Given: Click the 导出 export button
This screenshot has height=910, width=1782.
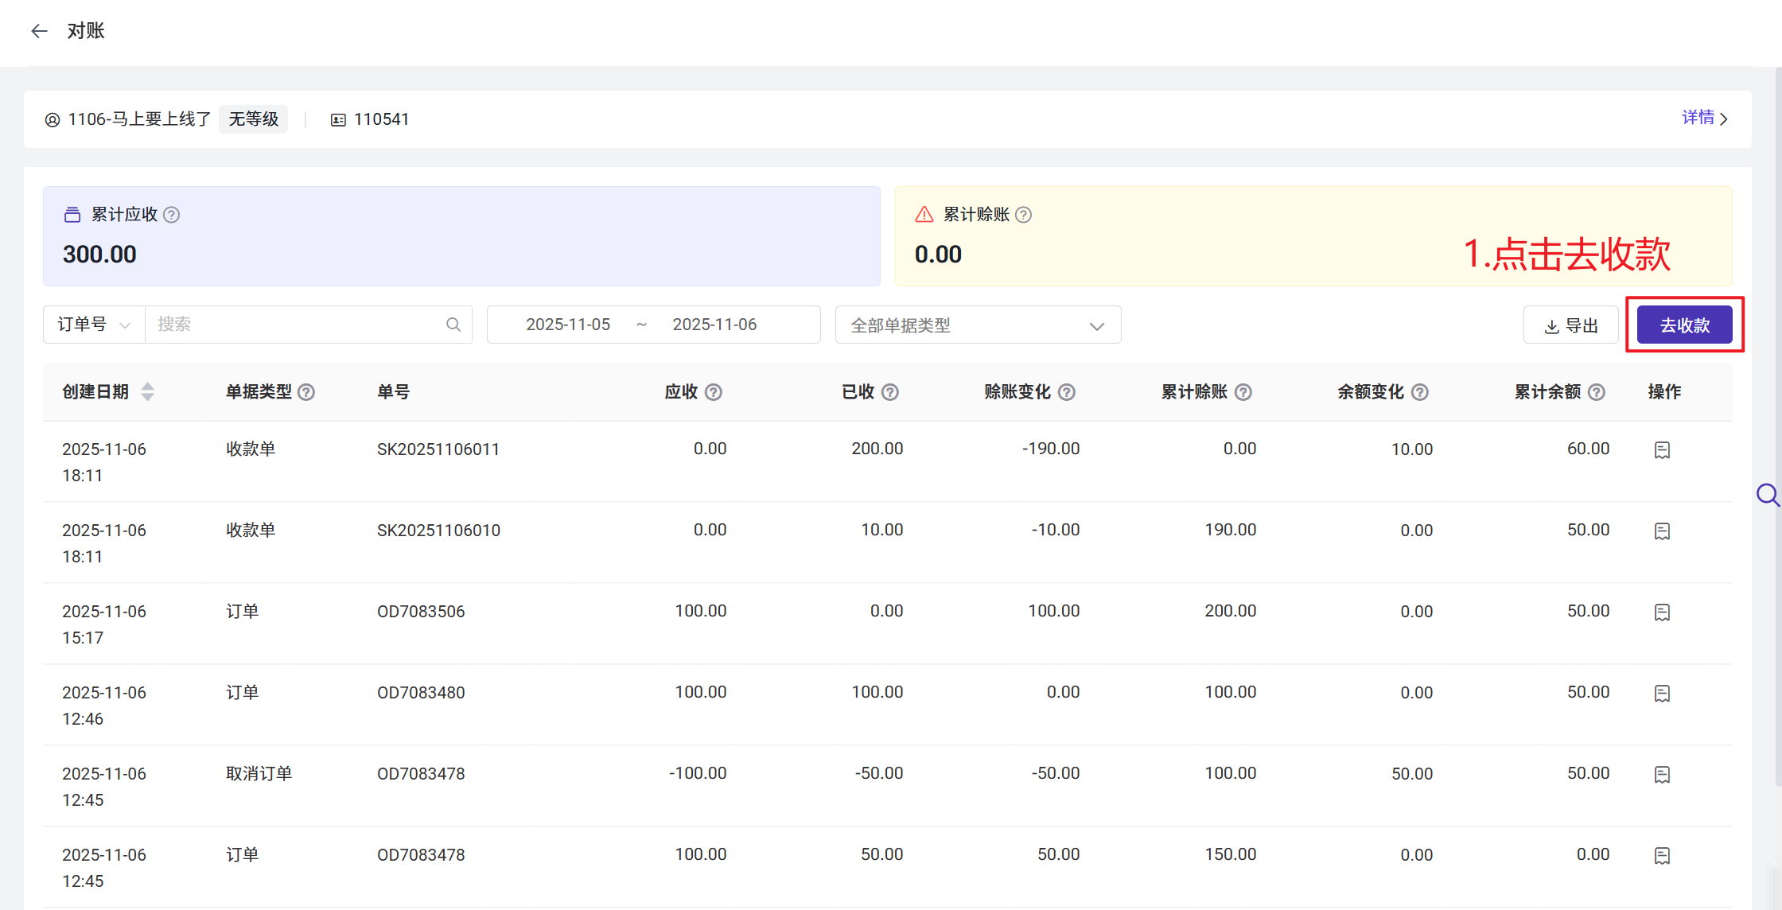Looking at the screenshot, I should (1570, 325).
